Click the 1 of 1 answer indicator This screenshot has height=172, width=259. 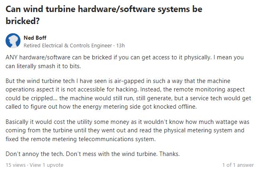coord(238,165)
